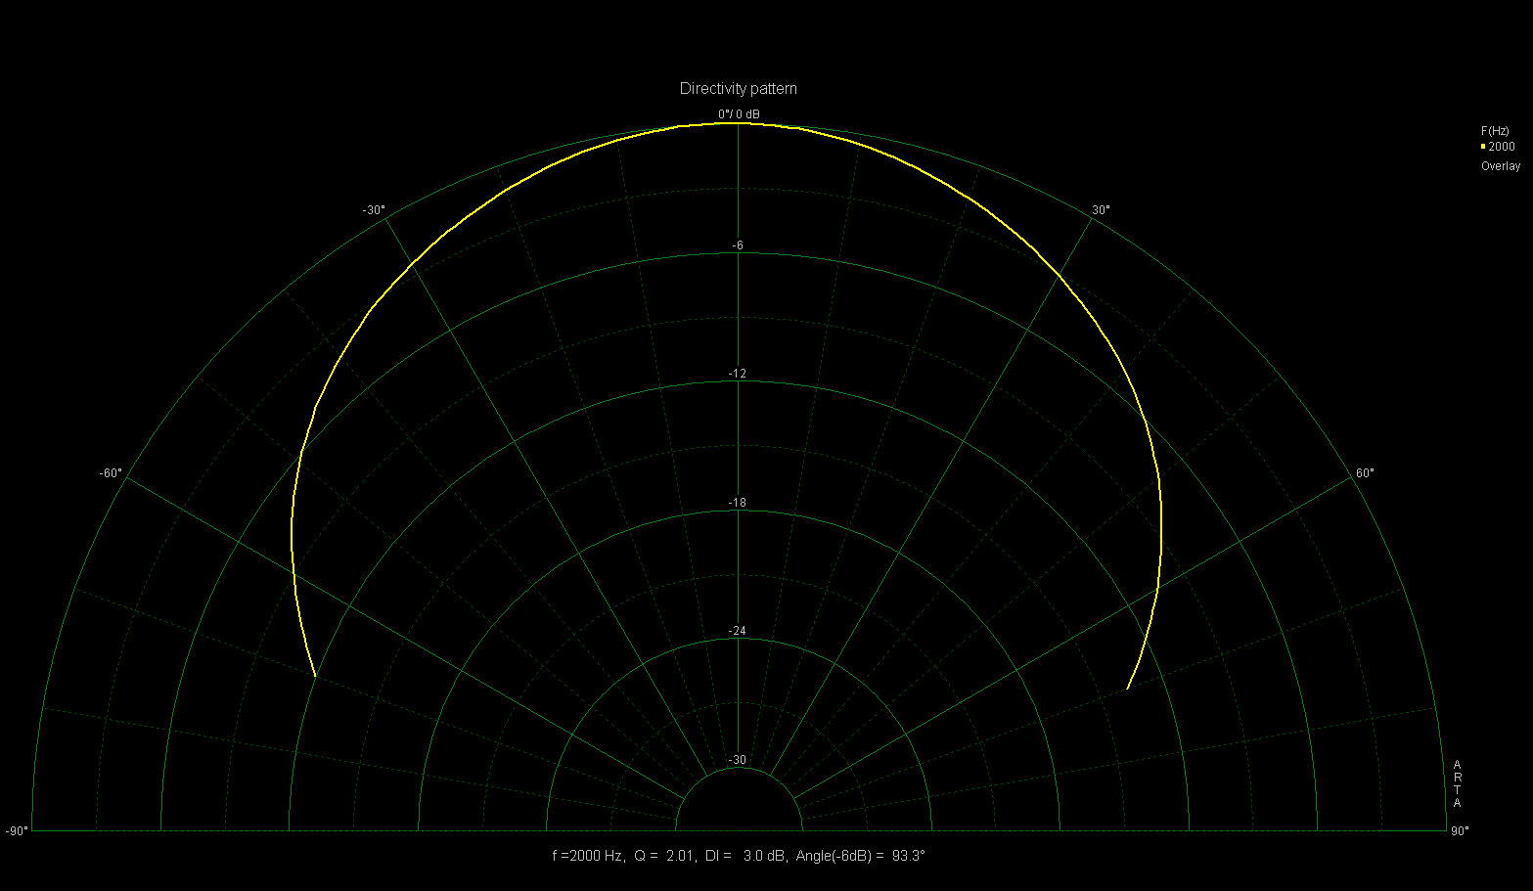Click the '90°' angle label
Viewport: 1533px width, 891px height.
coord(1460,831)
